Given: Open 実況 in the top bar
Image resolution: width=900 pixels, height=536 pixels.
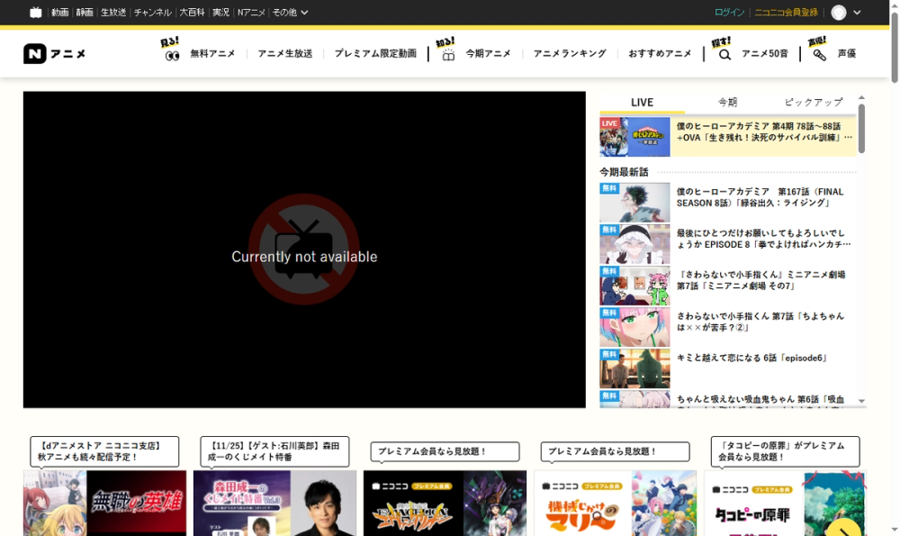Looking at the screenshot, I should click(x=221, y=12).
